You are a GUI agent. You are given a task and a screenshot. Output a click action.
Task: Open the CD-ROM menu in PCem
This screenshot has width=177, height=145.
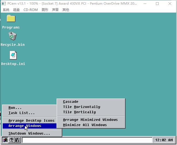coord(31,10)
